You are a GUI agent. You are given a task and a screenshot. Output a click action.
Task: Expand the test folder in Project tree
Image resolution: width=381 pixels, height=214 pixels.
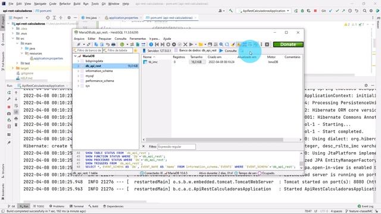pyautogui.click(x=17, y=63)
